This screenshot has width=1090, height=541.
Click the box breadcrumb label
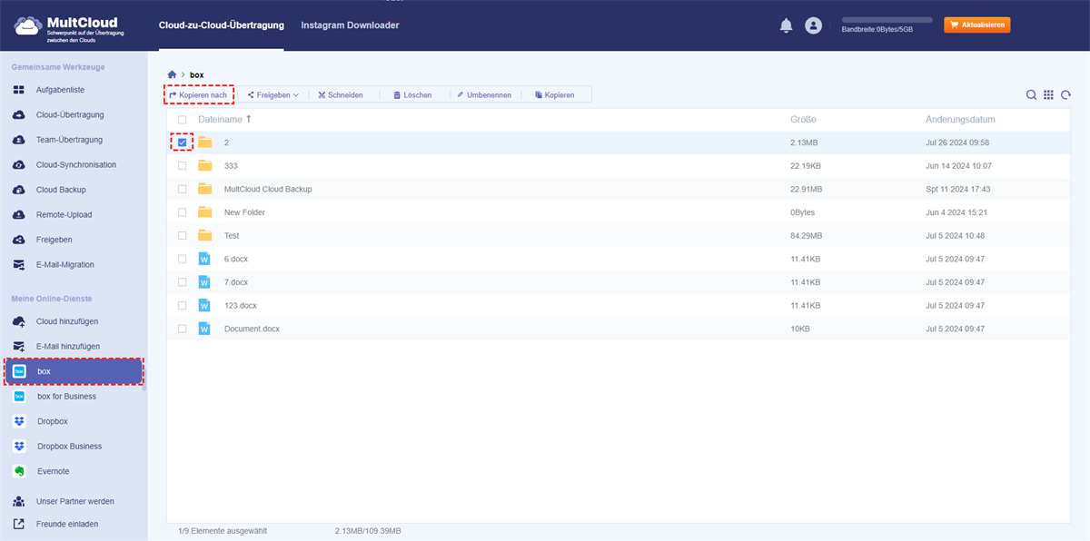pyautogui.click(x=196, y=74)
